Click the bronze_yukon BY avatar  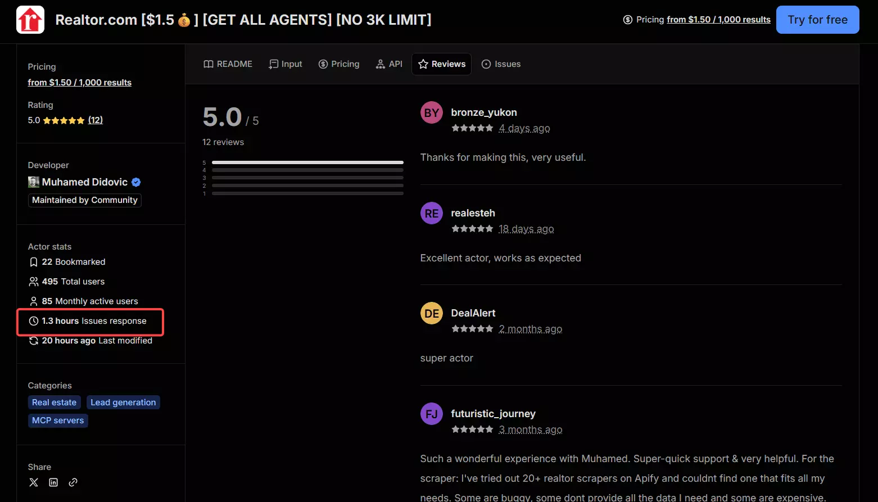[x=432, y=113]
